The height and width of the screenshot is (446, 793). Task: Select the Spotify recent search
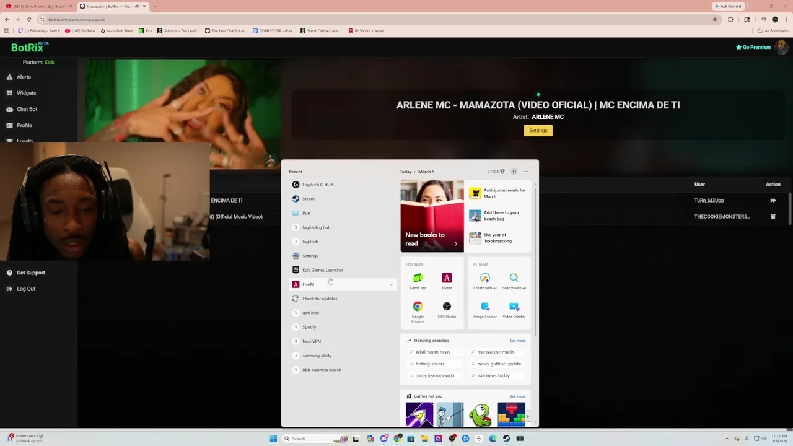pos(342,327)
